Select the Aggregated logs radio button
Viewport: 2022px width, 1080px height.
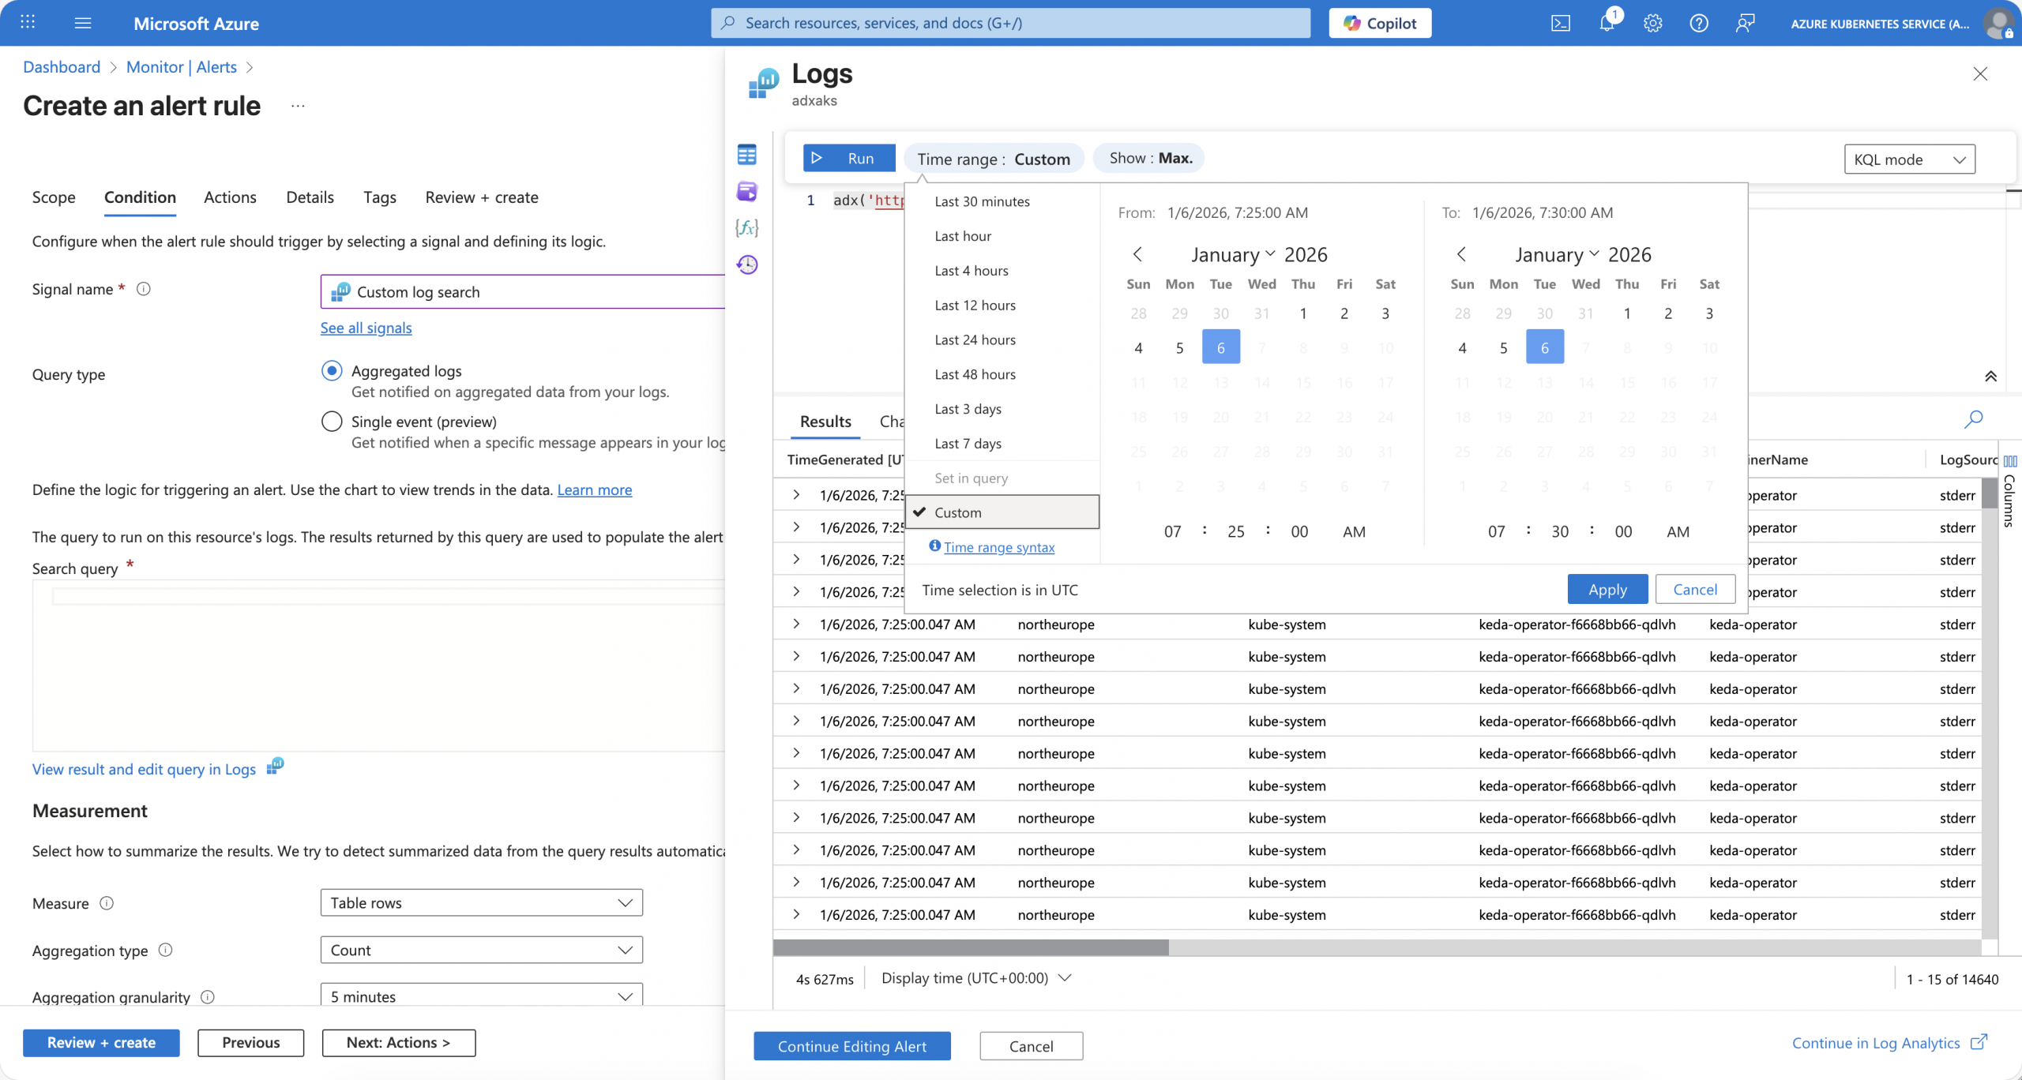(332, 370)
